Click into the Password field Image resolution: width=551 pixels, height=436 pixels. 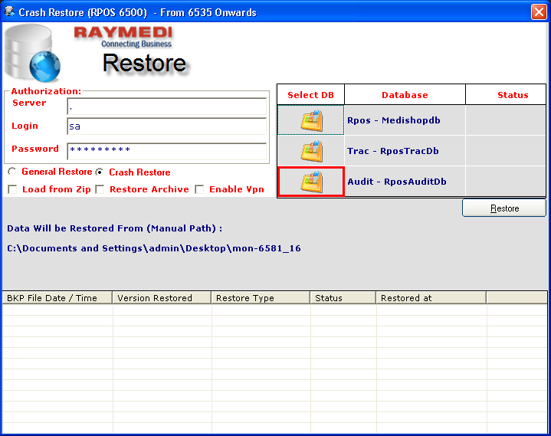(x=166, y=152)
